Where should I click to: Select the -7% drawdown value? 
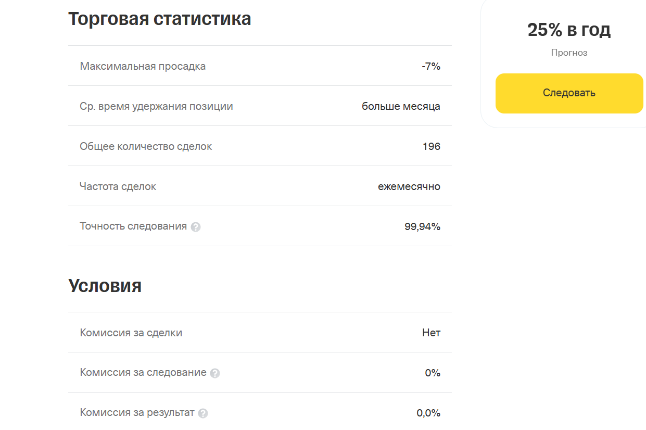(x=432, y=66)
